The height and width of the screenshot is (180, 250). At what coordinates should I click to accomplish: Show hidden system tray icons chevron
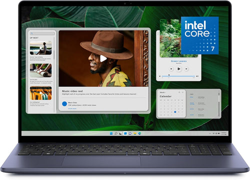[x=210, y=133]
